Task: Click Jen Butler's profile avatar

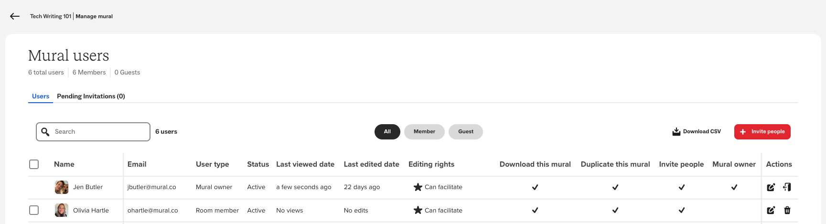Action: coord(62,187)
